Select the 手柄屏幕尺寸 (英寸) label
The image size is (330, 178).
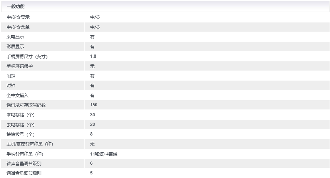click(27, 57)
